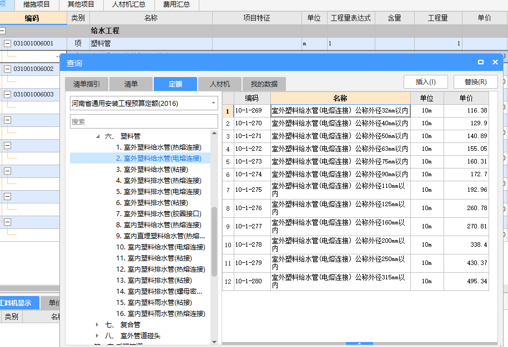
Task: Click the tree scrollbar down arrow
Action: point(214,342)
